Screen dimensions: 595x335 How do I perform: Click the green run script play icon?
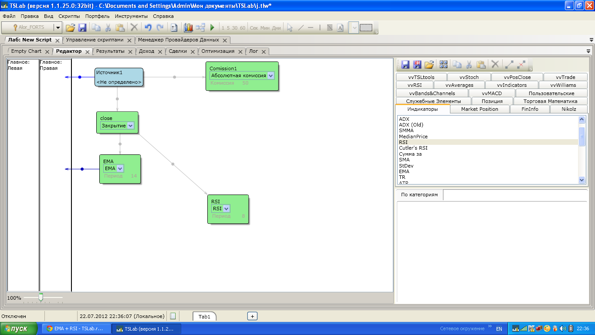point(212,27)
